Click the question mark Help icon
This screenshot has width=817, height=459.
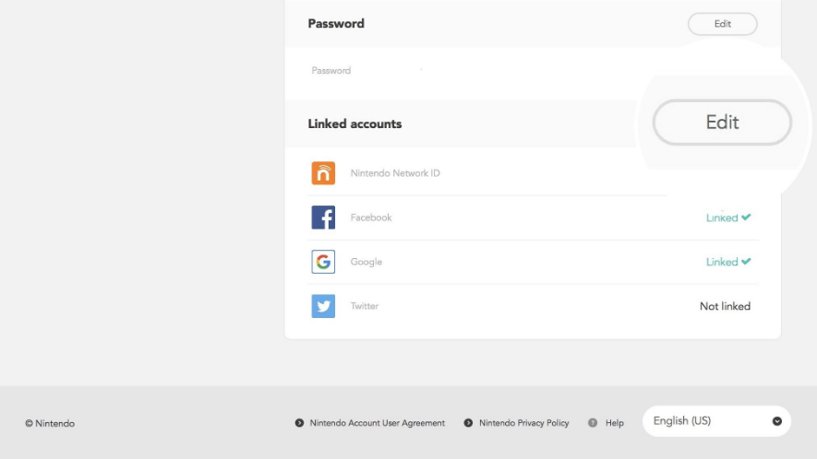pos(593,423)
